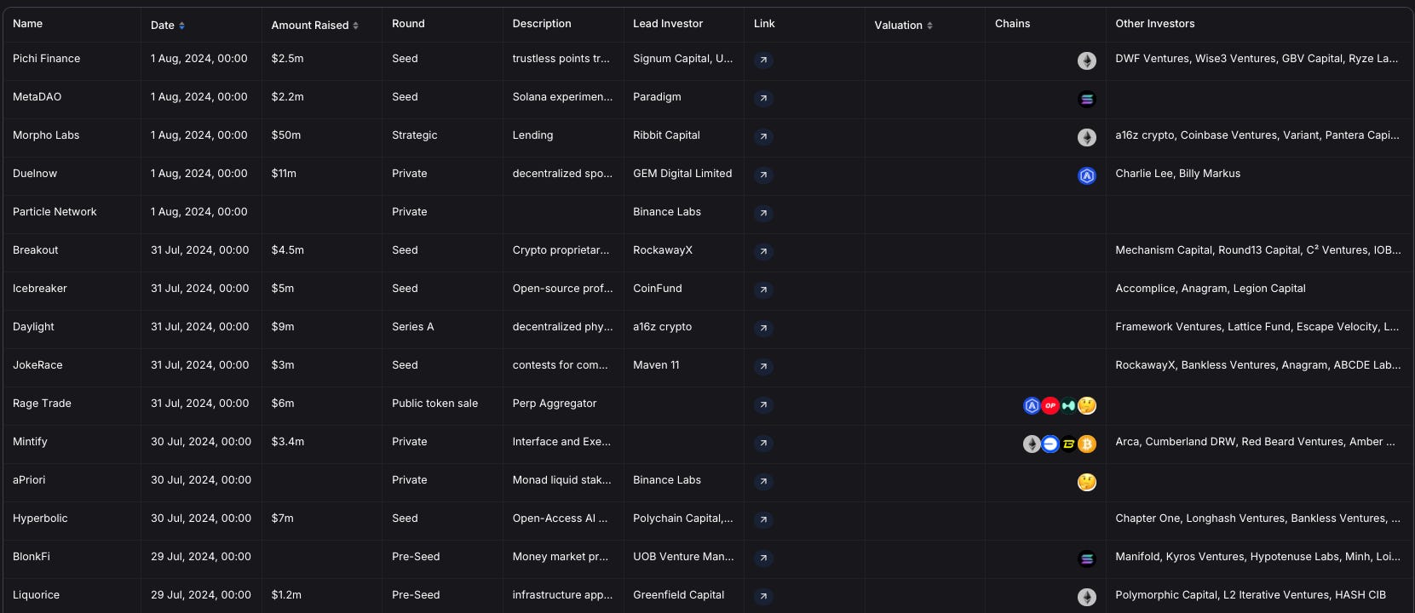Select the Particle Network name cell
Image resolution: width=1415 pixels, height=613 pixels.
55,212
